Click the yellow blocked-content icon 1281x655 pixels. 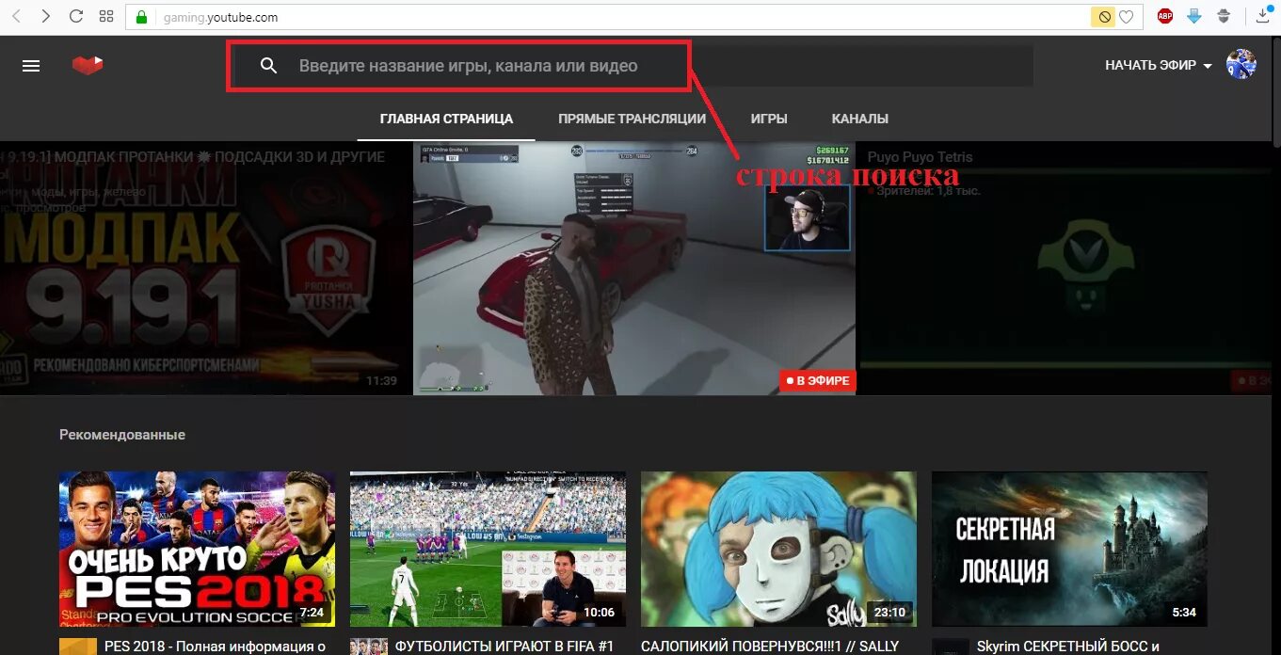(1103, 17)
